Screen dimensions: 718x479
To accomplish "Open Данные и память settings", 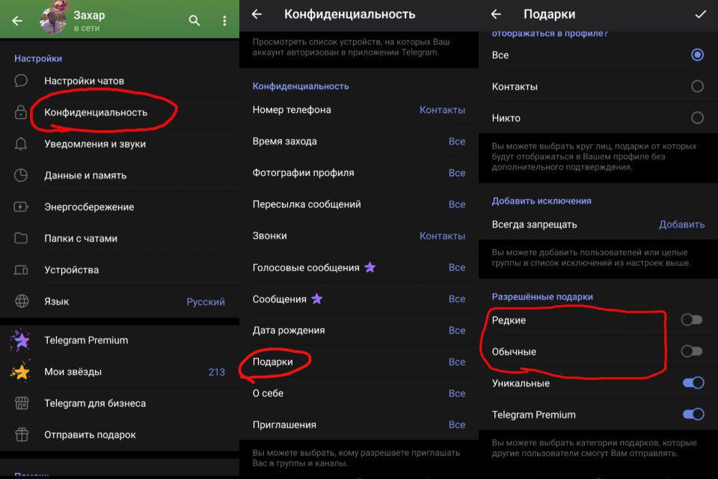I will point(120,175).
